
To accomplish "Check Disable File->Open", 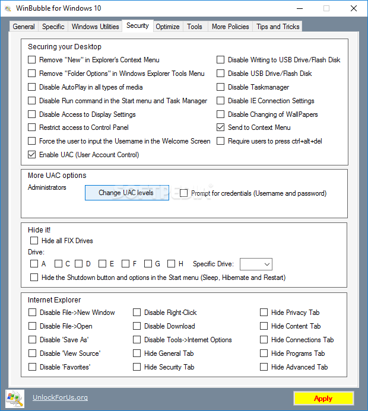I will [x=32, y=326].
